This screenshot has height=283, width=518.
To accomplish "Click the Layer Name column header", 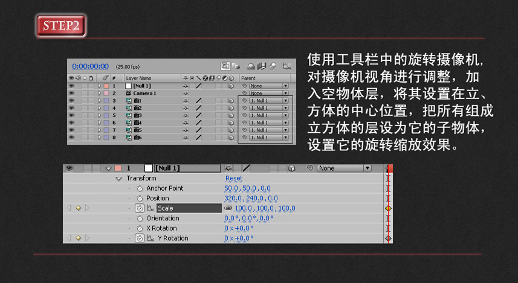I will click(x=139, y=78).
